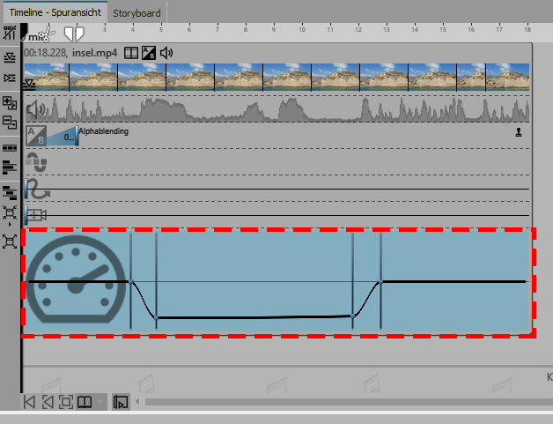
Task: Click the filmstrip segments icon in left toolbar
Action: 10,148
